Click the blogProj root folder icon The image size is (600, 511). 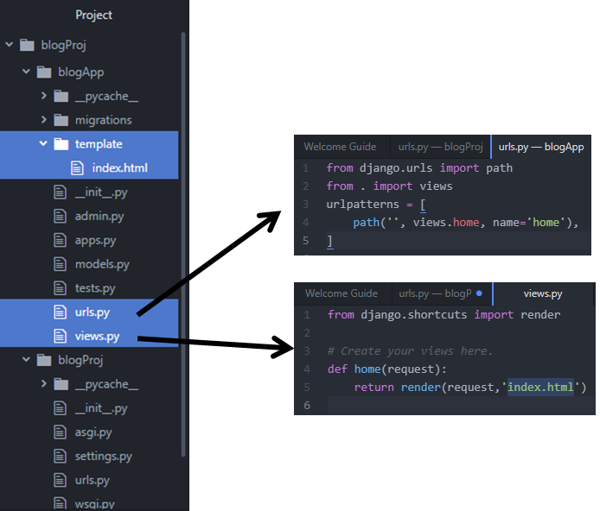[27, 45]
